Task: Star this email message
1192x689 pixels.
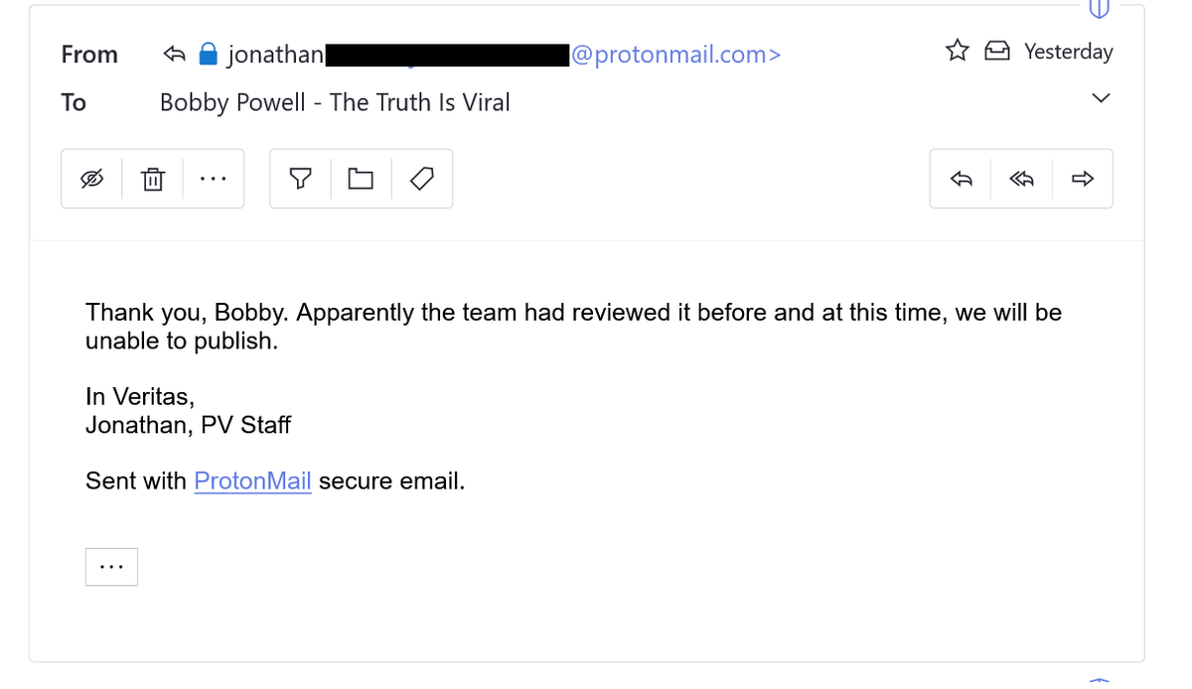Action: 957,51
